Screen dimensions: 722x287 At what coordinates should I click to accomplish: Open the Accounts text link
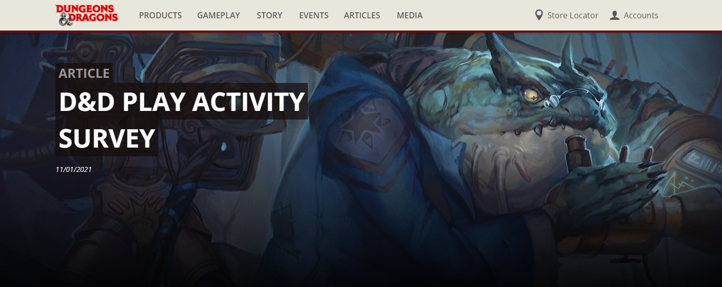(x=641, y=15)
